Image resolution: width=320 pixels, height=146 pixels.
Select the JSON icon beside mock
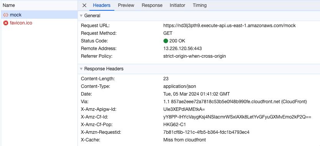[6, 15]
